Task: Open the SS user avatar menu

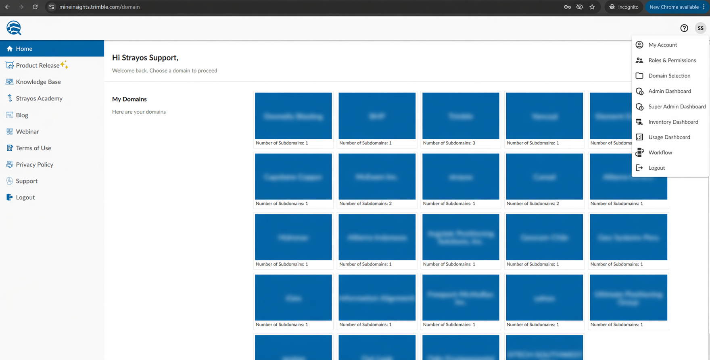Action: coord(700,28)
